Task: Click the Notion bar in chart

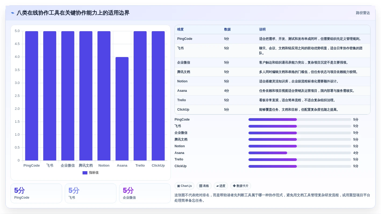Action: click(x=104, y=96)
